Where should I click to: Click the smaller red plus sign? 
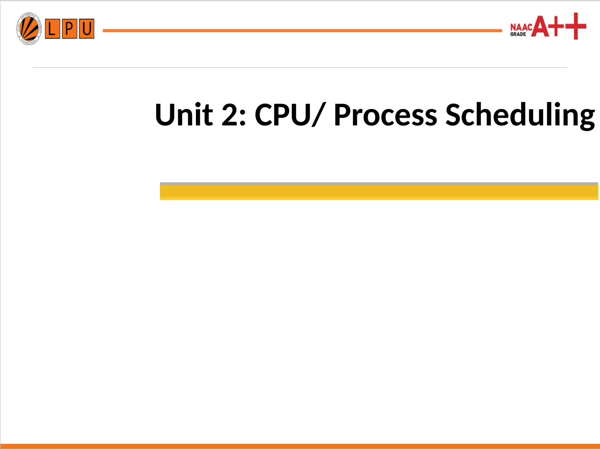point(556,26)
